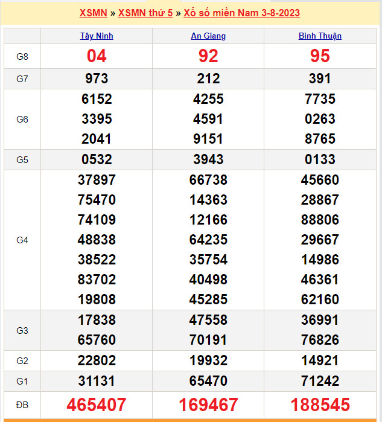This screenshot has height=422, width=382.
Task: Click 'Xổ số miền Nam 3-8-2023' link
Action: pos(241,13)
